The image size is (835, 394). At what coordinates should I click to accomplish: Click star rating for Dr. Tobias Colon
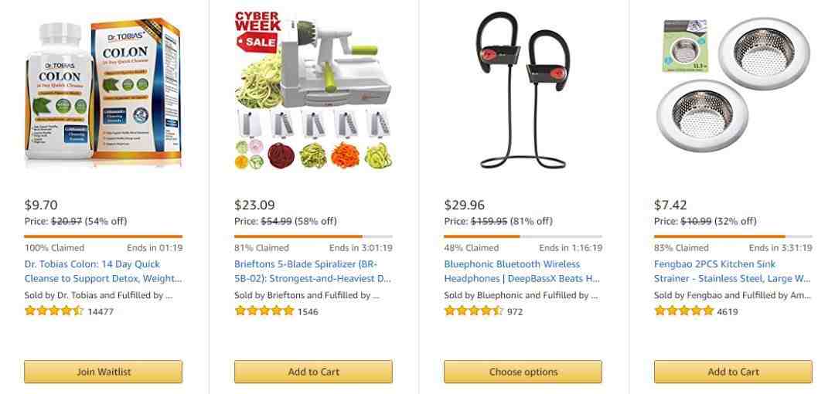(x=54, y=311)
